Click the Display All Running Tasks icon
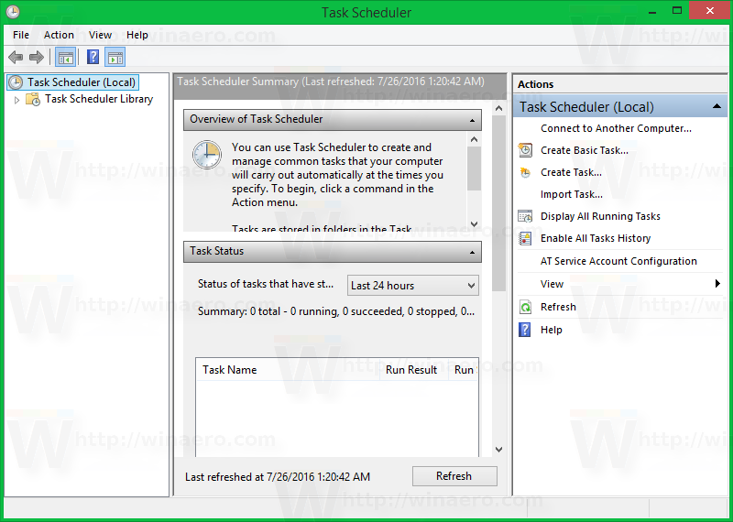 525,216
